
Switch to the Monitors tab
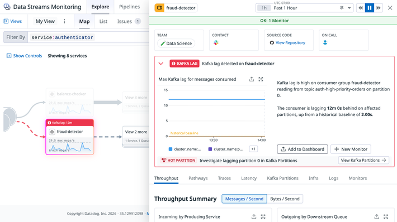coord(357,178)
